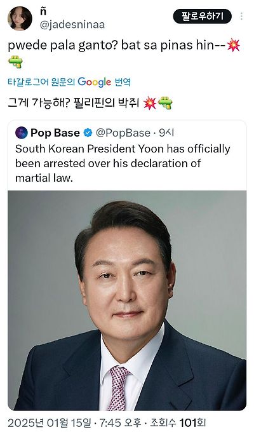This screenshot has width=254, height=432.
Task: Toggle the 타갈로그어 원문 translation link
Action: click(x=41, y=82)
